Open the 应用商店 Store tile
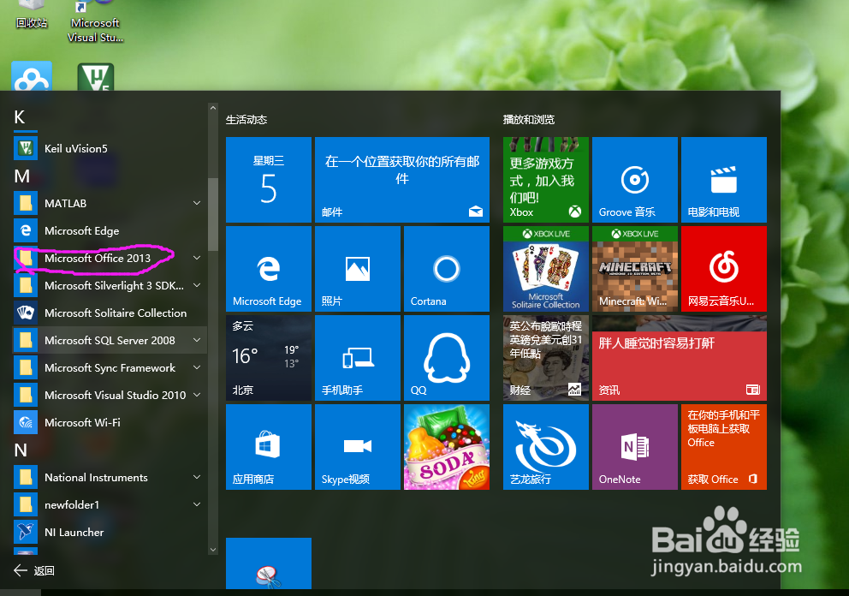The image size is (849, 596). 268,446
